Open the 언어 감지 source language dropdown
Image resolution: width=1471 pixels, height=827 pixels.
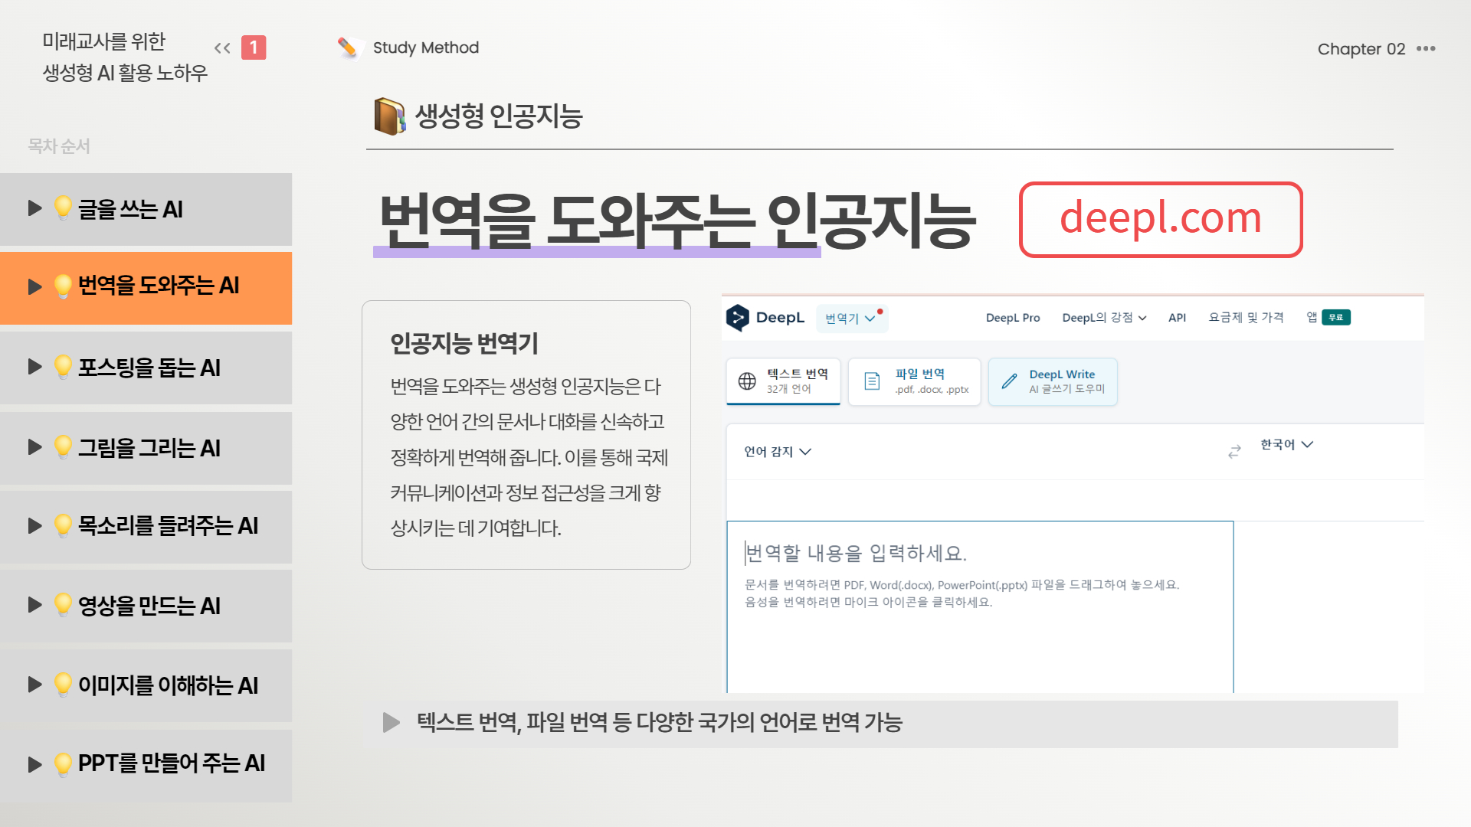[778, 452]
